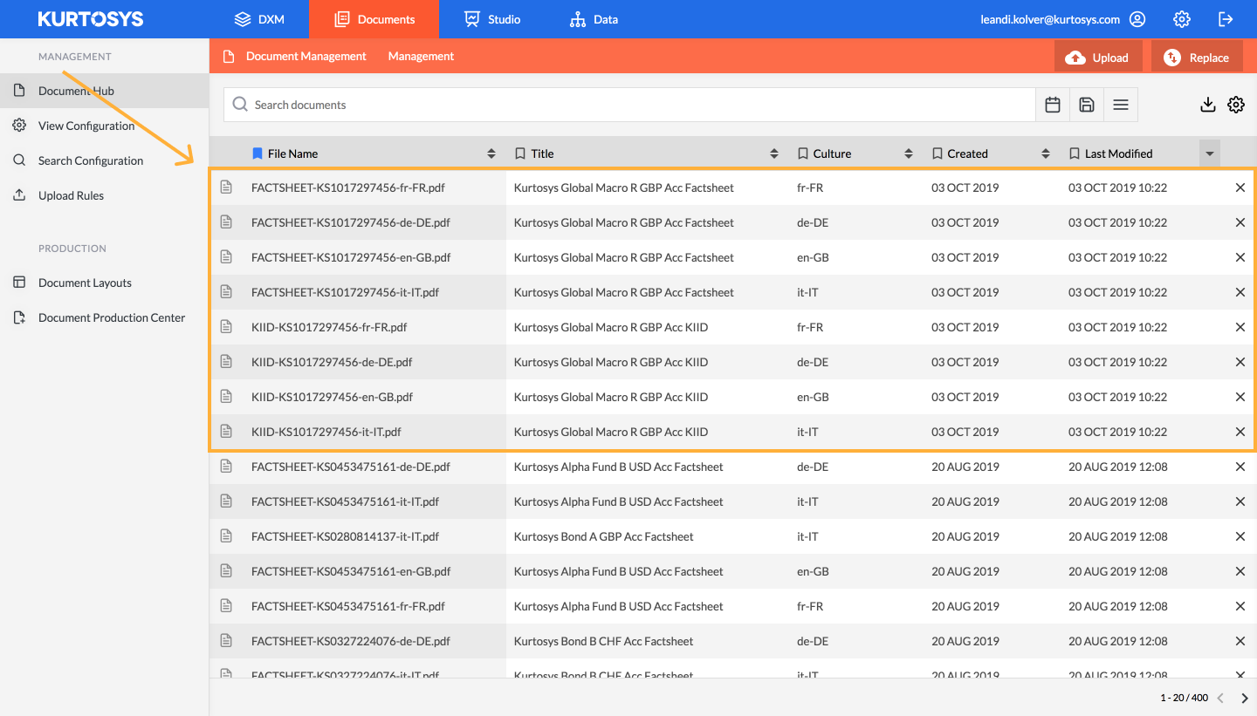Click the Document Hub page icon

19,91
